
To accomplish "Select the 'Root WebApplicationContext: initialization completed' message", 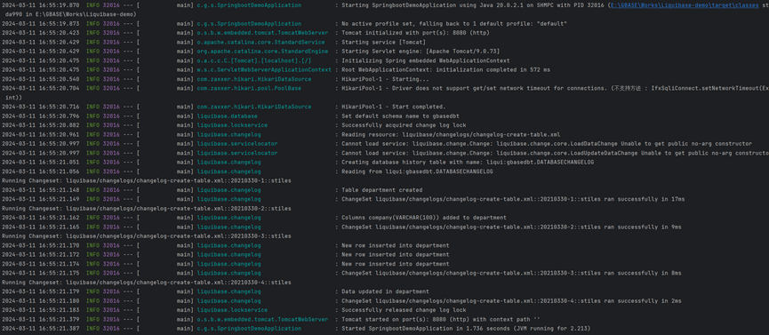I will [x=445, y=69].
